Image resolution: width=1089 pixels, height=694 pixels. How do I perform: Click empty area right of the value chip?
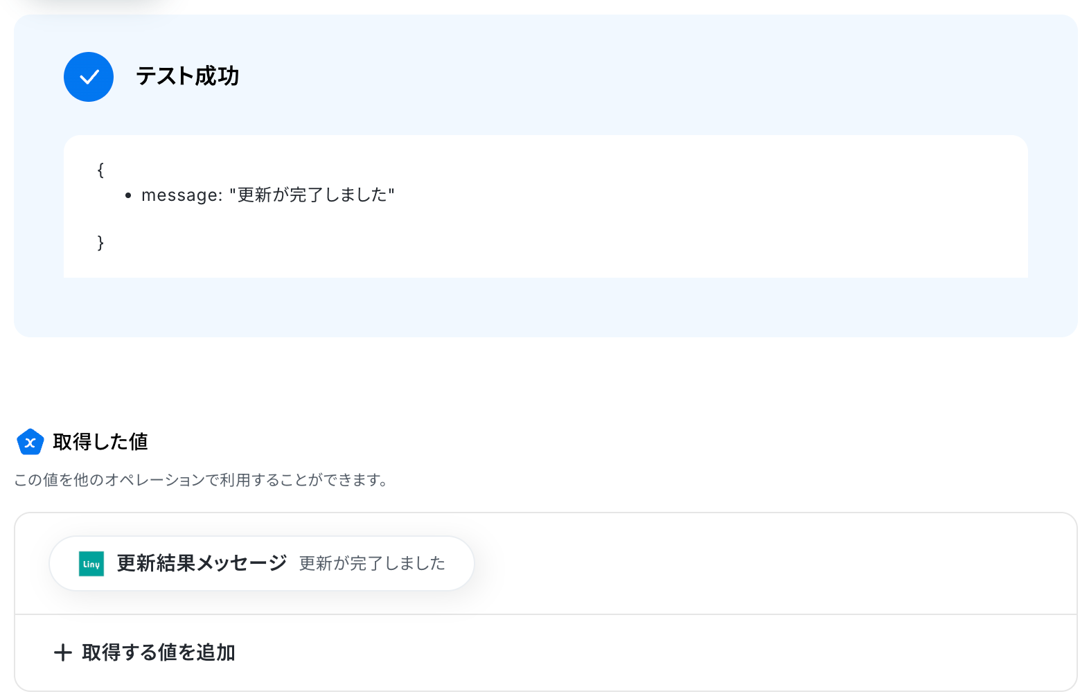pyautogui.click(x=762, y=564)
